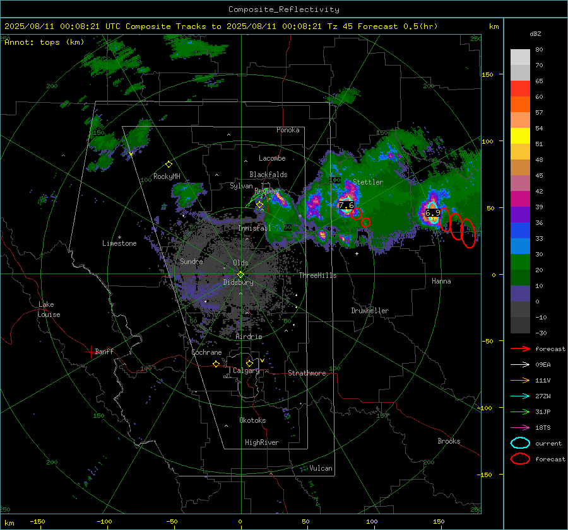Image resolution: width=568 pixels, height=530 pixels.
Task: Select the yellow diamond marker beside Cochrane
Action: click(216, 364)
